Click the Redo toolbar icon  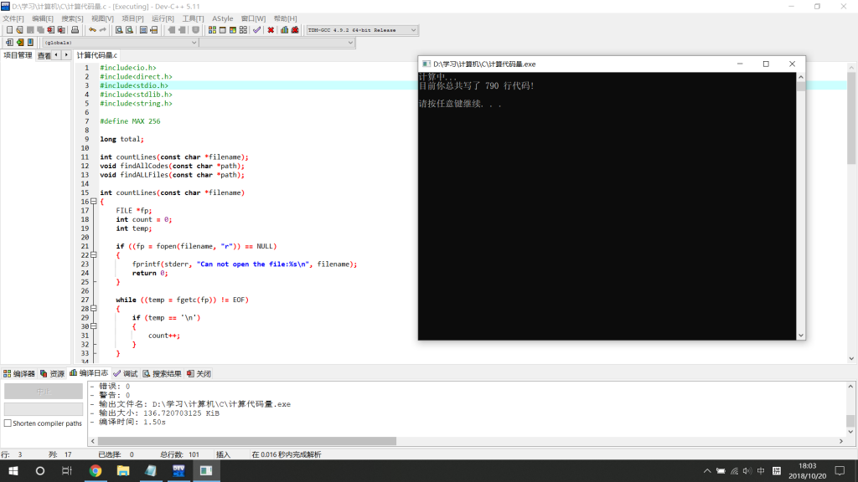(103, 30)
